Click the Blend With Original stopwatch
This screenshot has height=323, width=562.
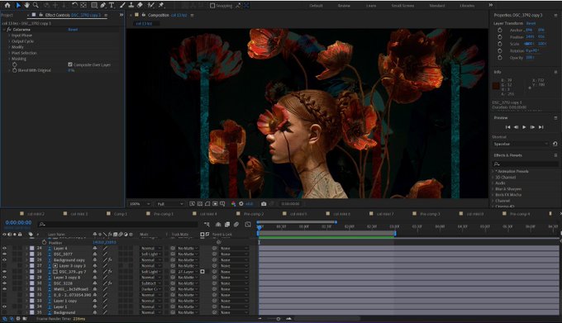[x=15, y=70]
